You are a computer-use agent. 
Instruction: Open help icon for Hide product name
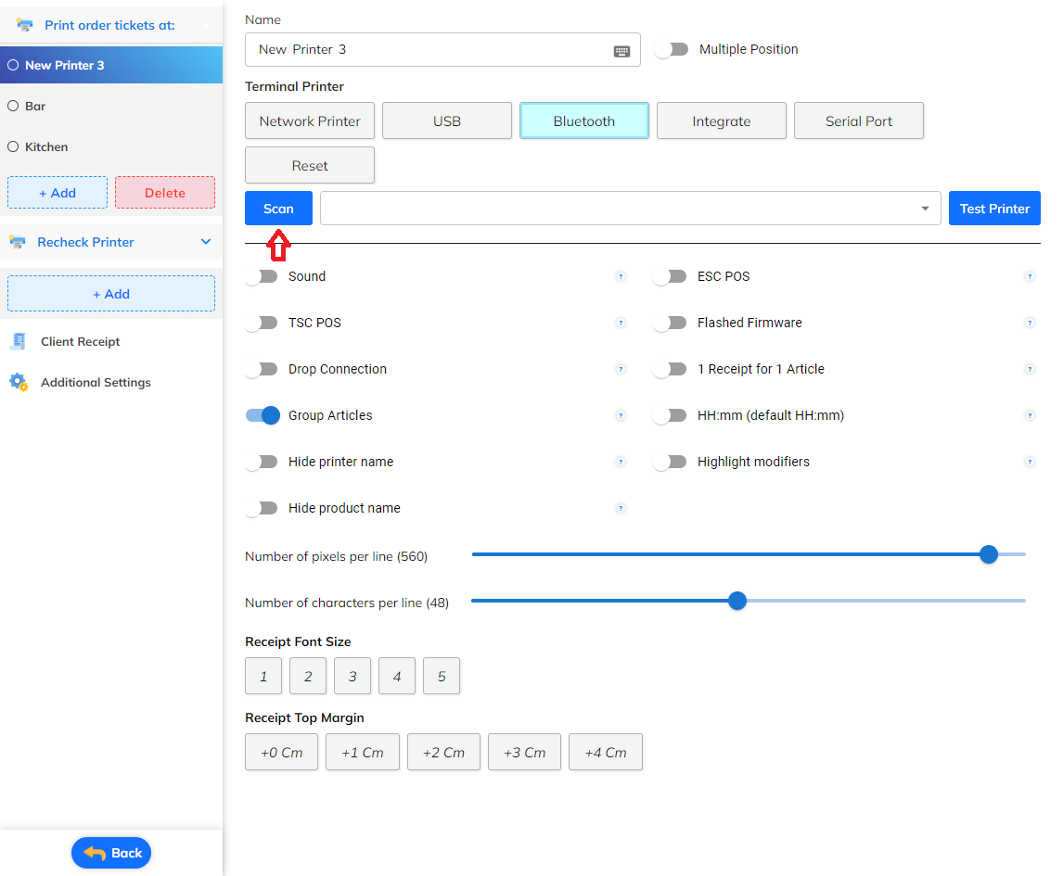coord(621,508)
